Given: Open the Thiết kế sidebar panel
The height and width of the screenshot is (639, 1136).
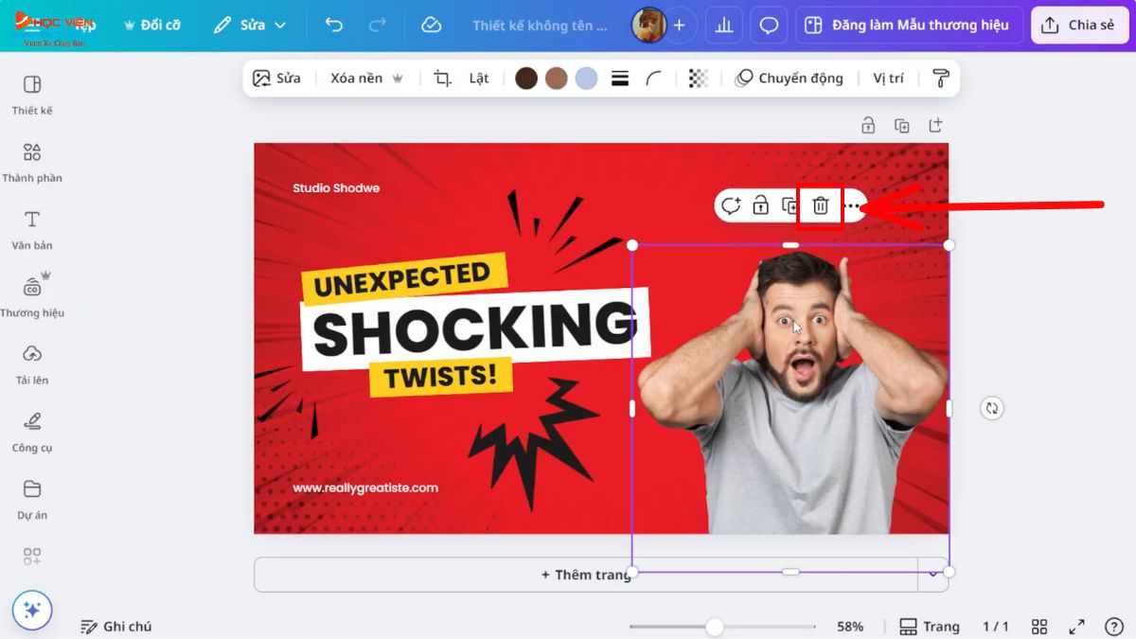Looking at the screenshot, I should tap(32, 95).
